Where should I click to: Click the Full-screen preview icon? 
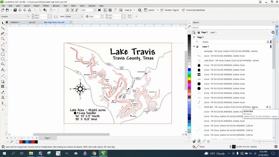(99, 10)
